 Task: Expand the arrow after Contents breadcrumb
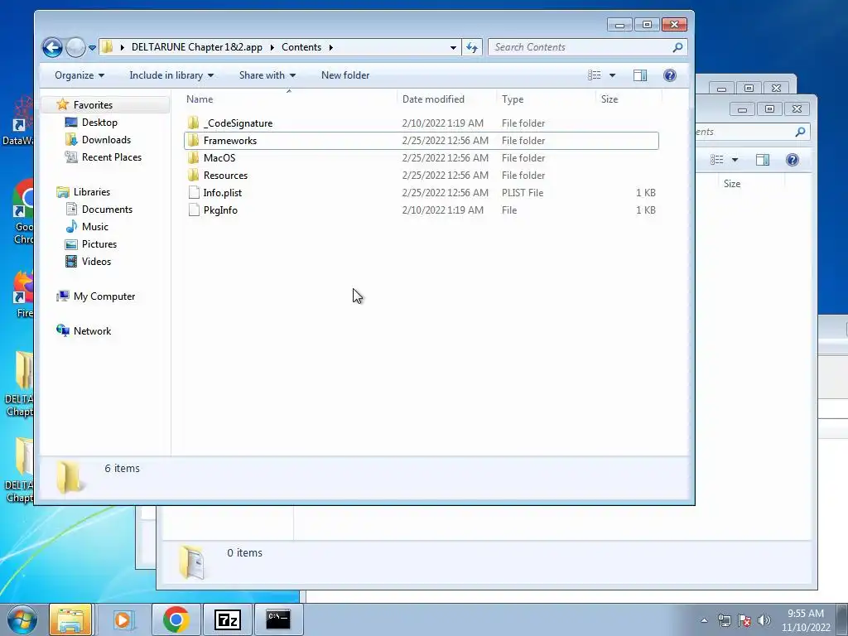pos(330,47)
